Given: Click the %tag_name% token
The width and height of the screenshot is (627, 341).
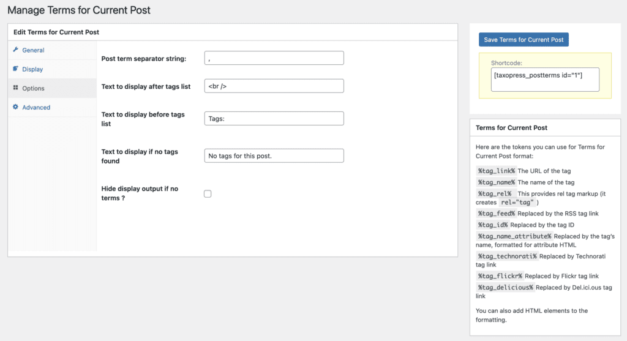Looking at the screenshot, I should pyautogui.click(x=496, y=182).
